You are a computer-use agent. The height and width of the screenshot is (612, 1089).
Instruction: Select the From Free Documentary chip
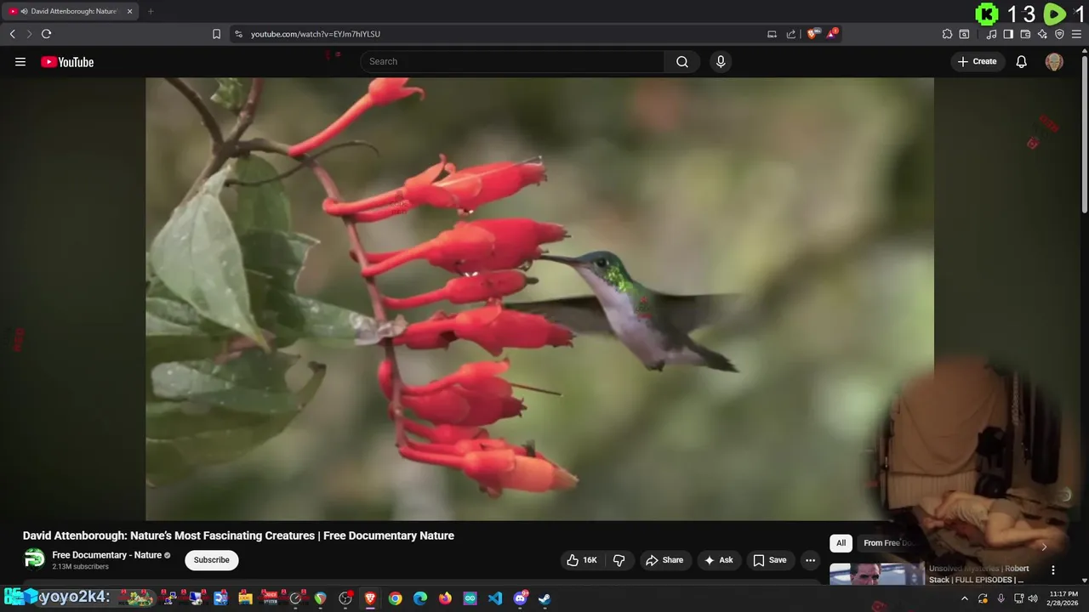tap(891, 543)
